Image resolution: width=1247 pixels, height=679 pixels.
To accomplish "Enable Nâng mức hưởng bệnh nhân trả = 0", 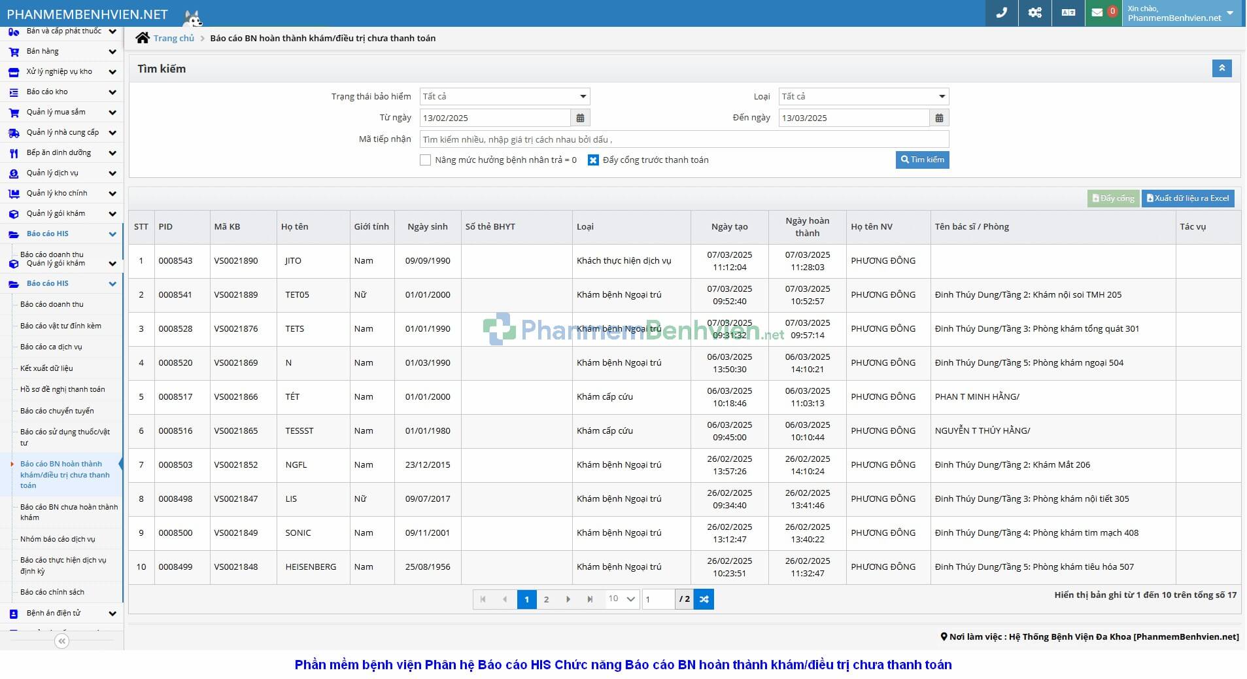I will tap(425, 160).
